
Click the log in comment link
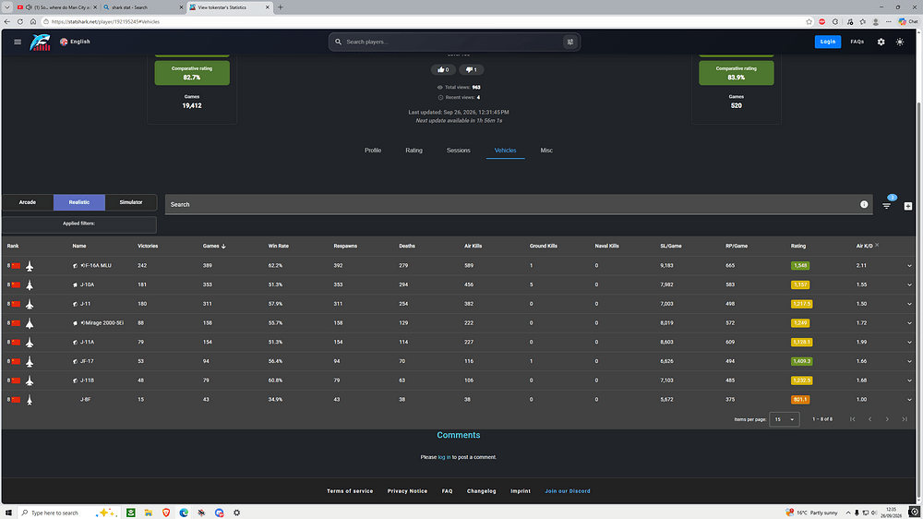(x=445, y=457)
